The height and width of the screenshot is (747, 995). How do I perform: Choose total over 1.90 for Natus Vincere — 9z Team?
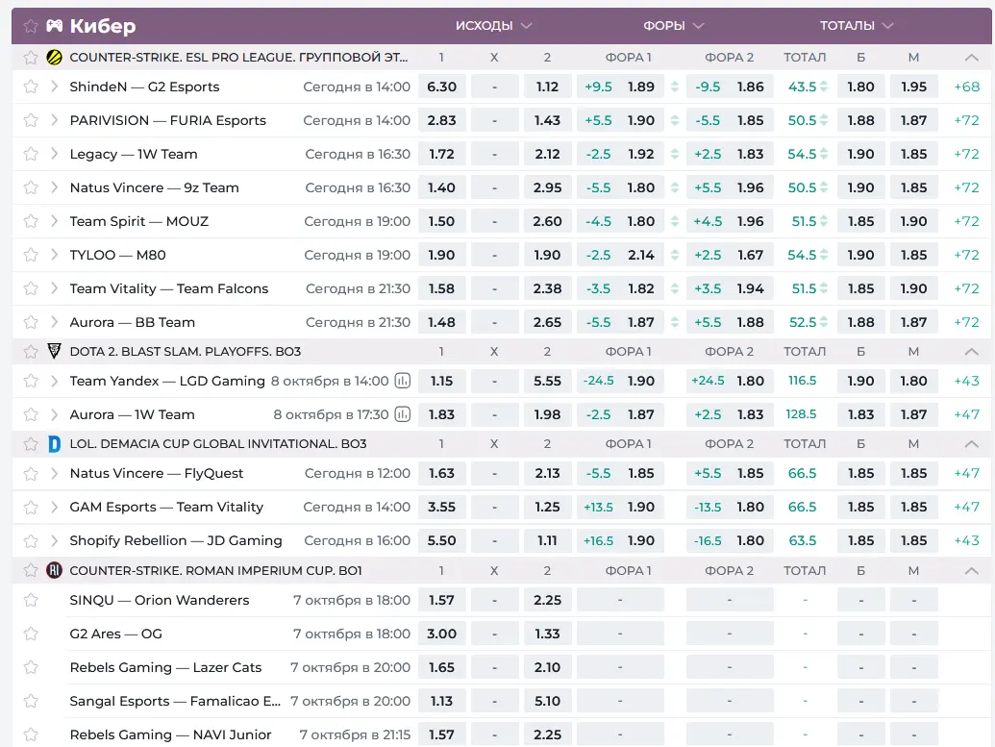pos(860,187)
